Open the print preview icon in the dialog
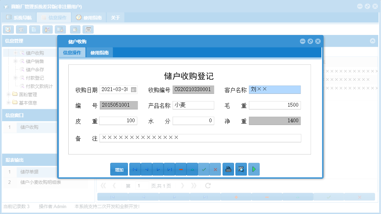The width and height of the screenshot is (381, 214). pos(241,169)
